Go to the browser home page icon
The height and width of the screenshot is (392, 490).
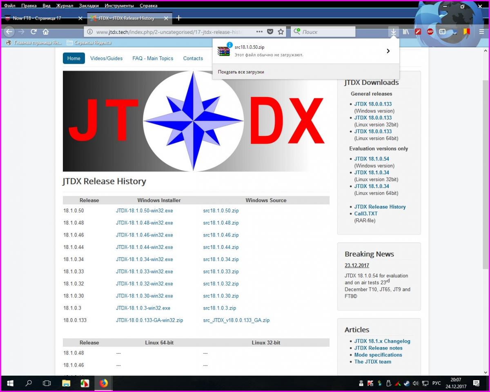tap(46, 32)
